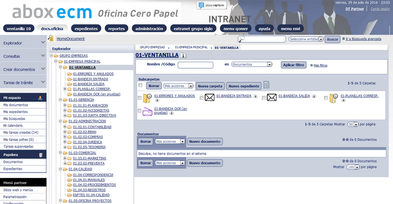393x204 pixels.
Task: Click folder icon of GRUPO EMPRESAS tree node
Action: [56, 56]
